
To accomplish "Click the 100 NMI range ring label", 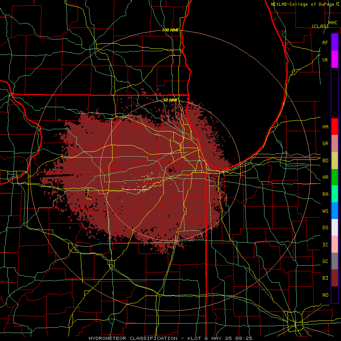I will click(170, 30).
